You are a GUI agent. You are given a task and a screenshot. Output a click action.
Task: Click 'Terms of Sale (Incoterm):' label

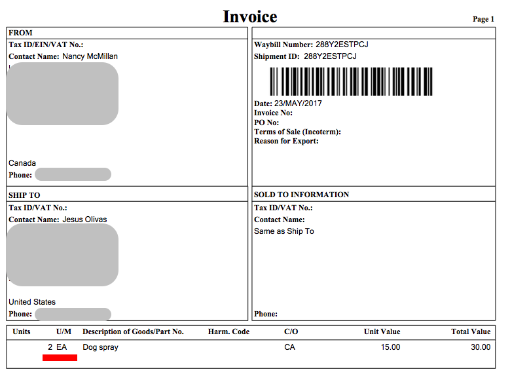tap(297, 132)
